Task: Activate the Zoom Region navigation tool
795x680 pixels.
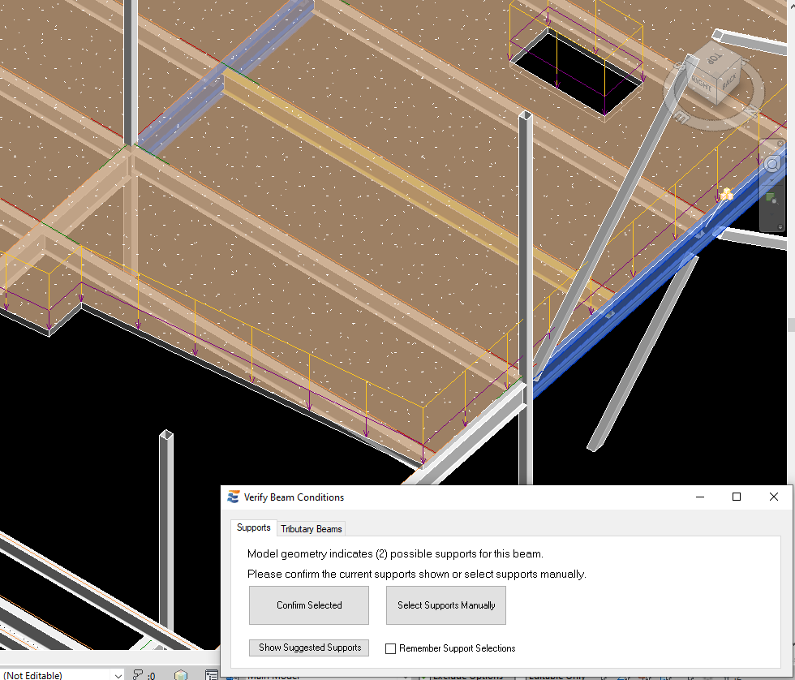Action: point(771,199)
